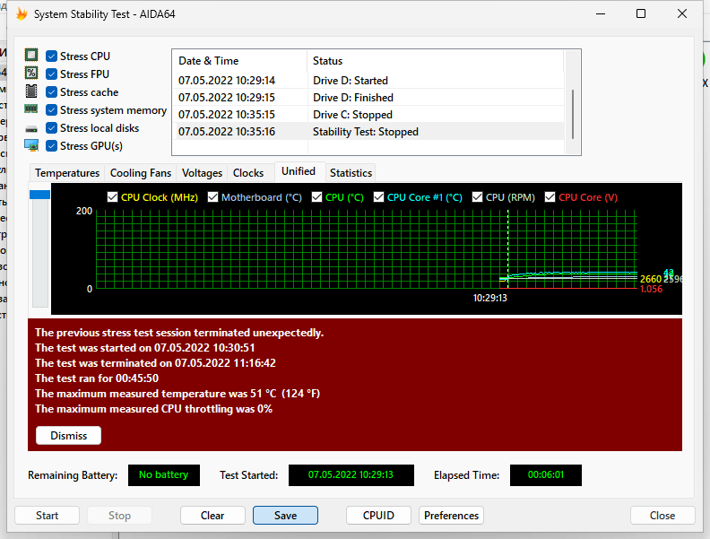Toggle the green CPU (°C) graph checkbox
This screenshot has width=710, height=539.
(317, 197)
